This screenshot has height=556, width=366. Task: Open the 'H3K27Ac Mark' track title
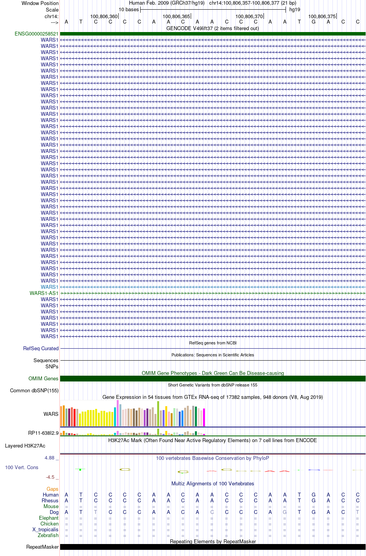tap(213, 440)
